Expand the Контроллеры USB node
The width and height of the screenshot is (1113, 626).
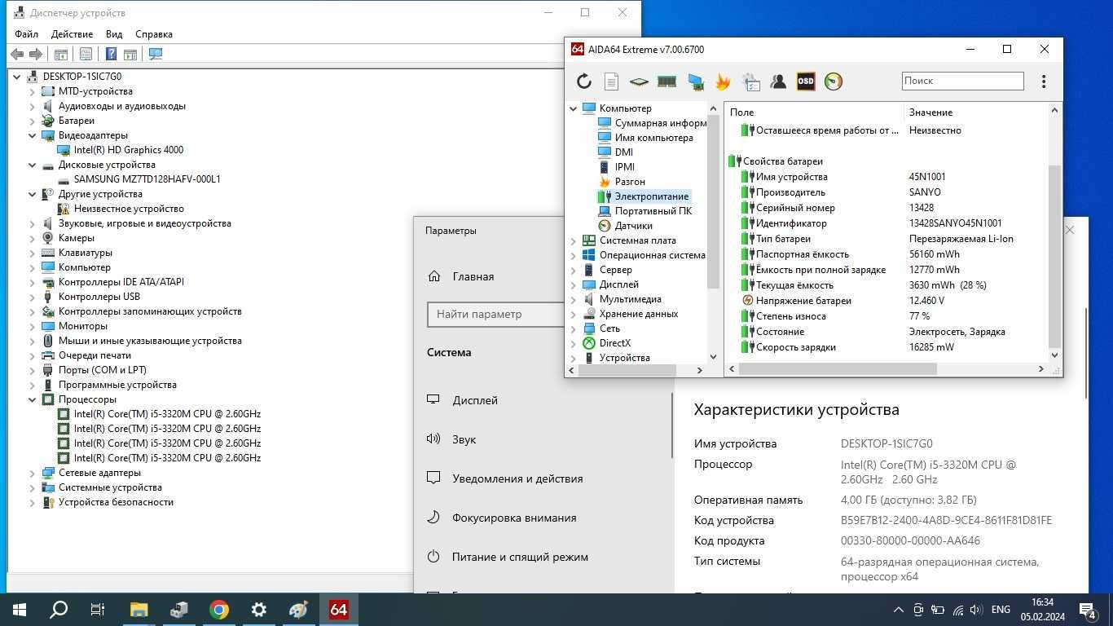[x=33, y=297]
